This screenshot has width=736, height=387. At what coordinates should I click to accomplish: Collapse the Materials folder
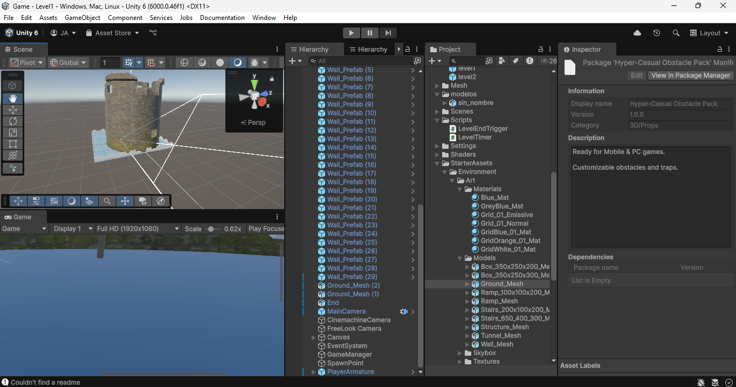pyautogui.click(x=460, y=189)
